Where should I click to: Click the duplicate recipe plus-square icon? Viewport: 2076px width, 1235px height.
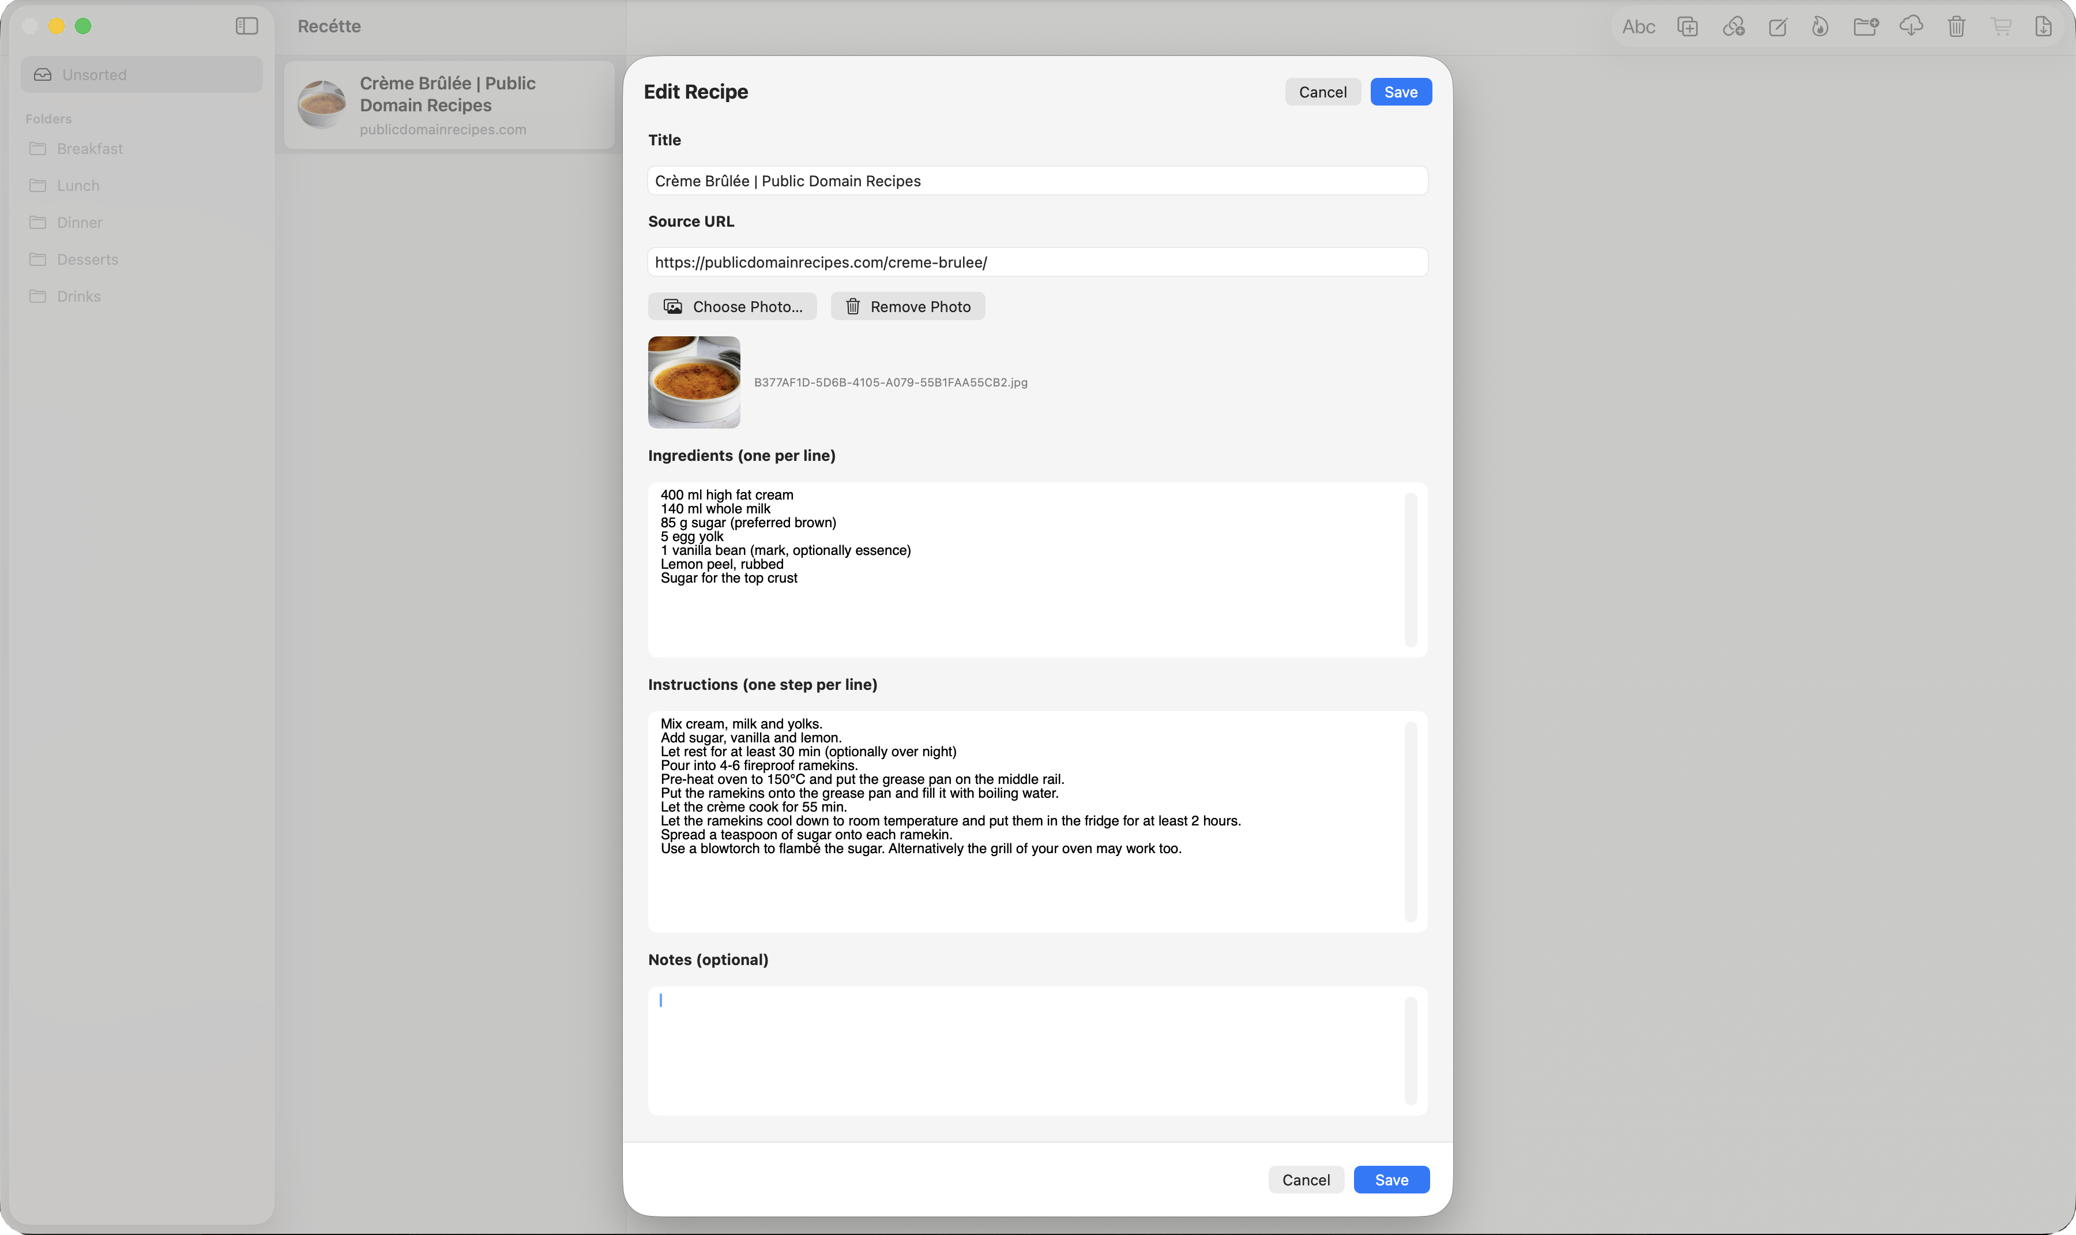tap(1687, 27)
